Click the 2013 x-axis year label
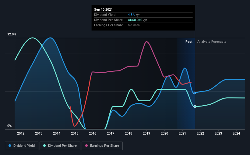Screen dimensions: 250x155 click(x=39, y=133)
